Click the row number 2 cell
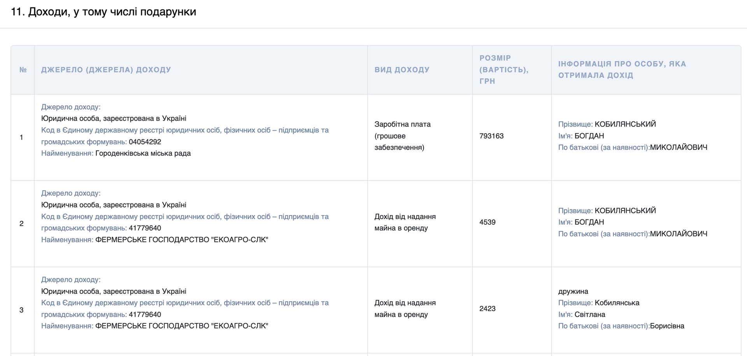 coord(21,224)
